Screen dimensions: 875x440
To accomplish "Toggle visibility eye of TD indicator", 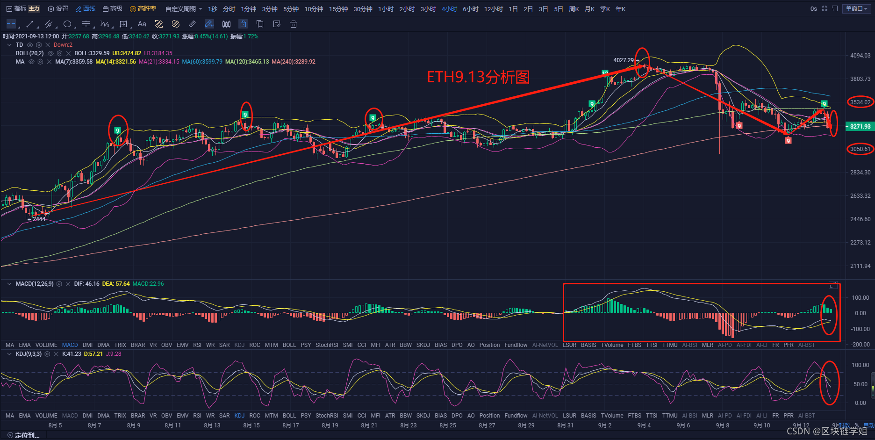I will click(x=30, y=45).
